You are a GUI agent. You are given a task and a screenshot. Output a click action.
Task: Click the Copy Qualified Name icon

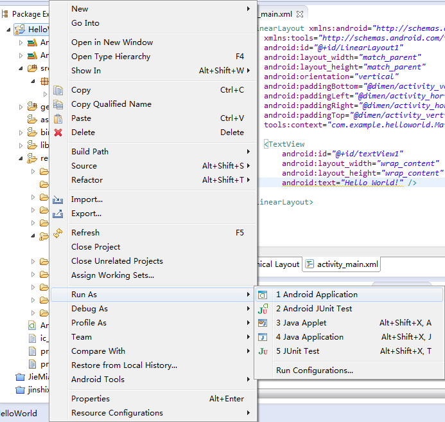[x=58, y=104]
